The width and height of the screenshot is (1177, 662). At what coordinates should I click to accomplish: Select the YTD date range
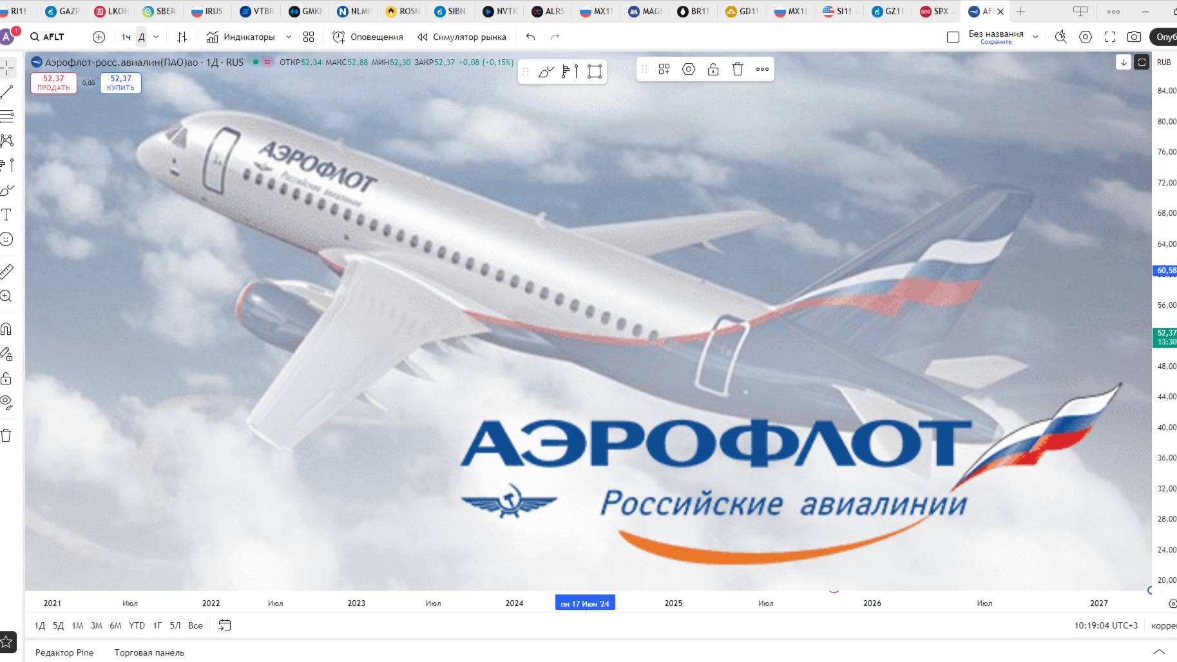(137, 625)
